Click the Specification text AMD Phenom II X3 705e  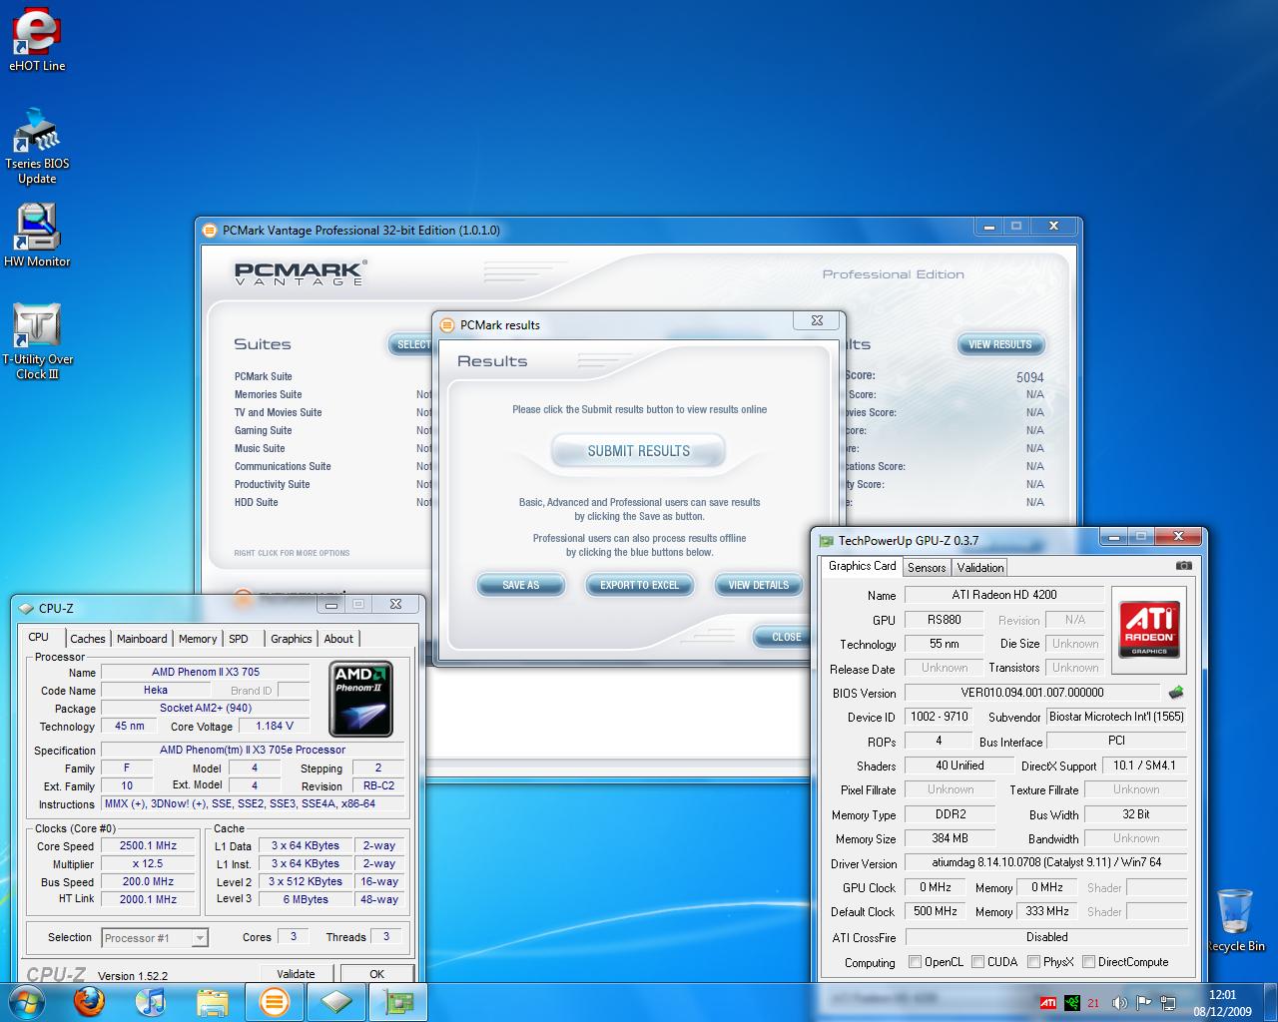pyautogui.click(x=253, y=750)
